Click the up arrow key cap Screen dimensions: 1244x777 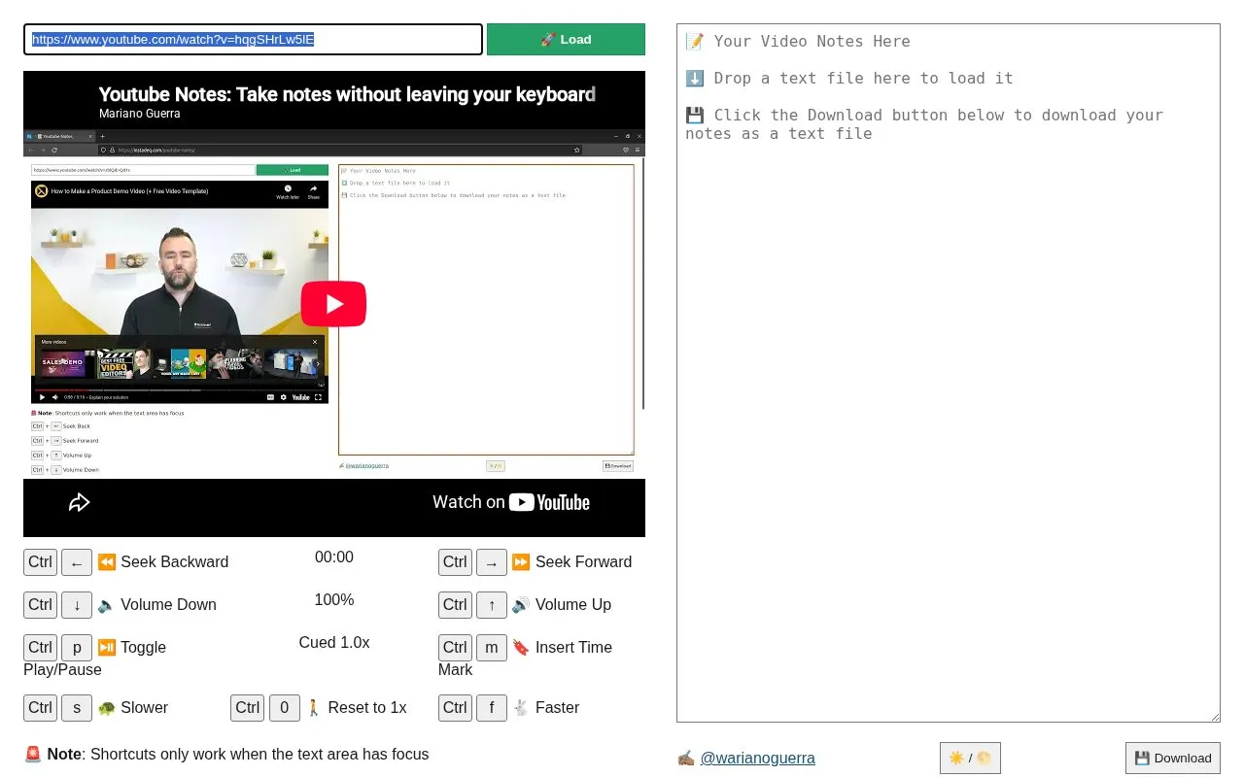[x=492, y=605]
